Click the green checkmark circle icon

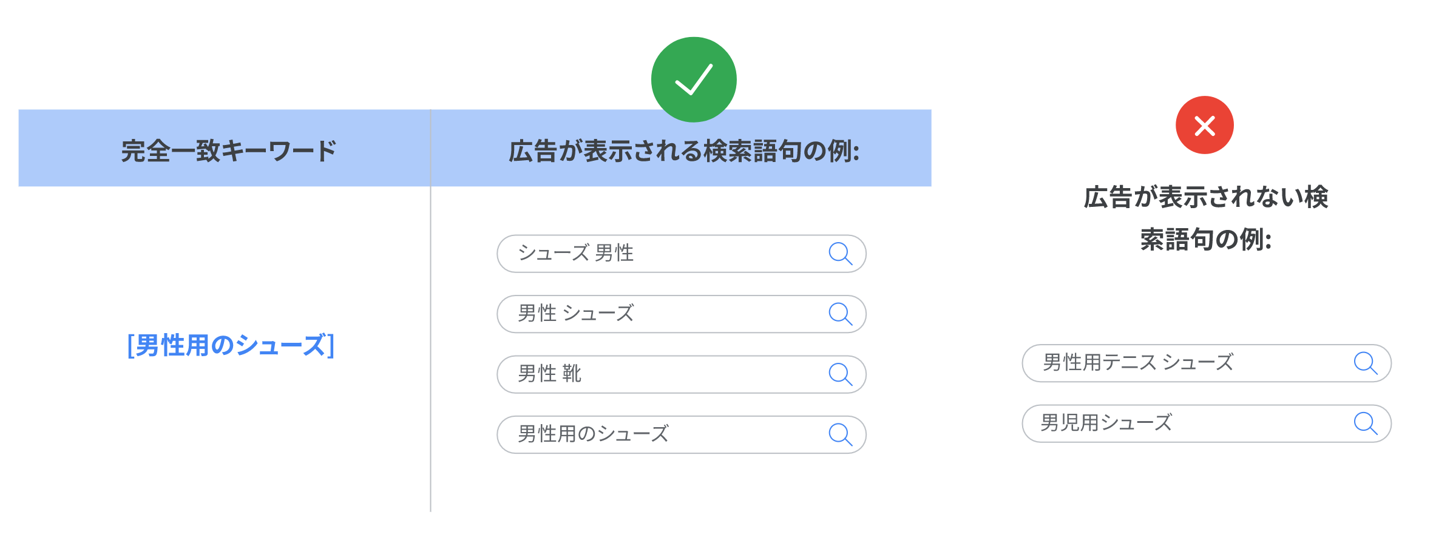[694, 79]
